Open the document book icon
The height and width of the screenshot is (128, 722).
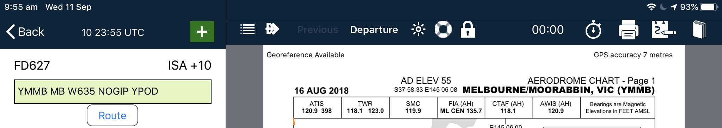pyautogui.click(x=699, y=30)
